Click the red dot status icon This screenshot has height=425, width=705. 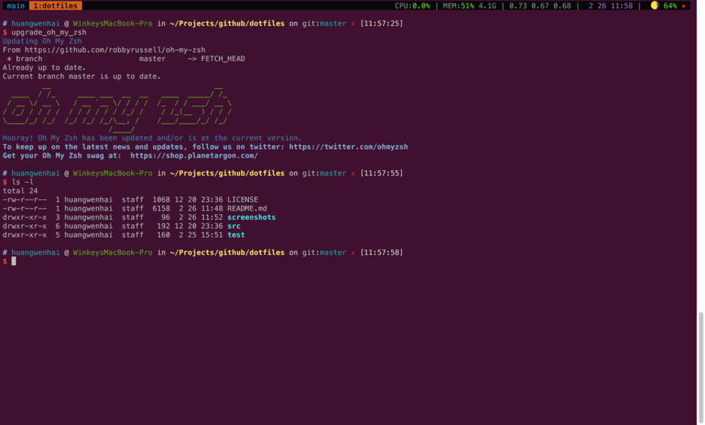pos(683,6)
